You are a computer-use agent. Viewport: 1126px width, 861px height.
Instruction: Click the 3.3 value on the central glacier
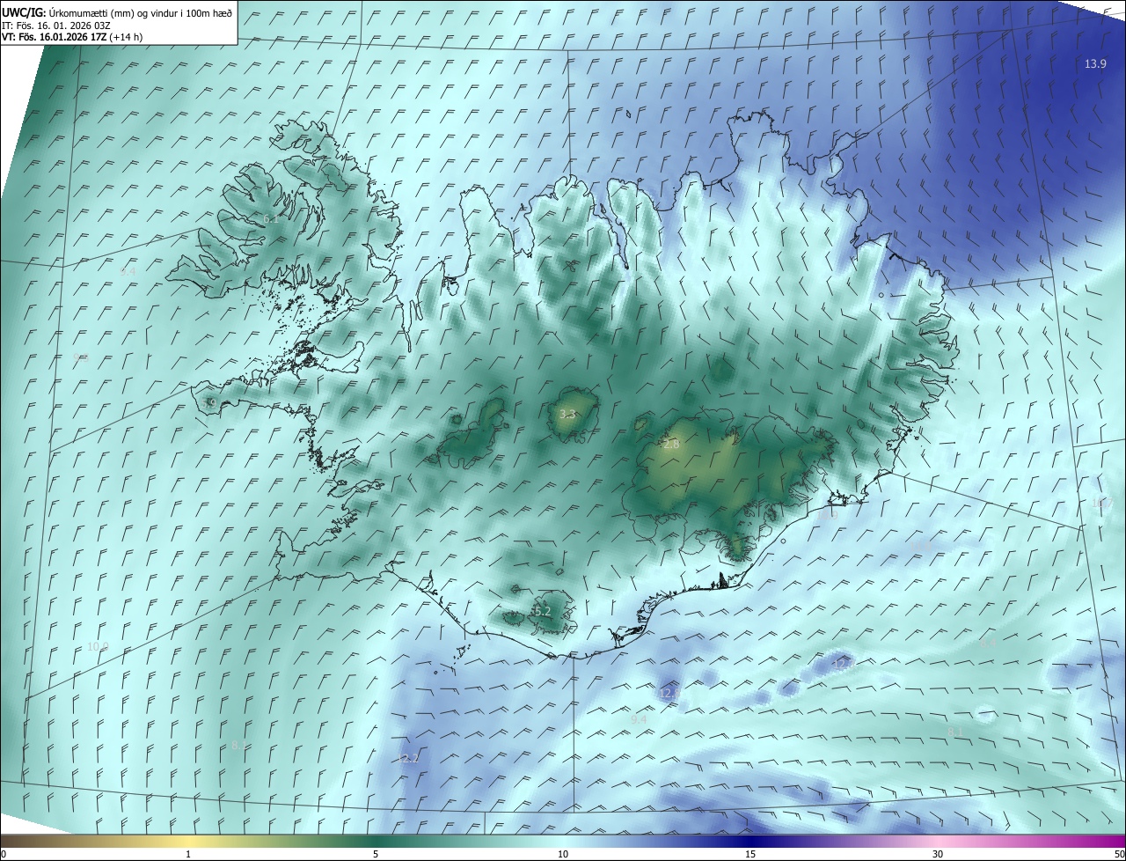(x=567, y=414)
